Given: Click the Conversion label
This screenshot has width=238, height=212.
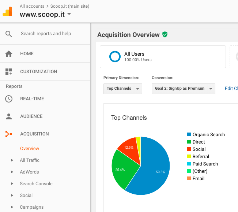Looking at the screenshot, I should [162, 78].
